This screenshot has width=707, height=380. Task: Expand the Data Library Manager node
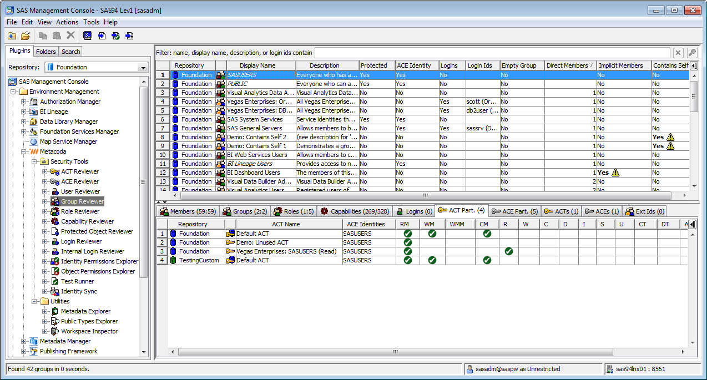pos(24,121)
